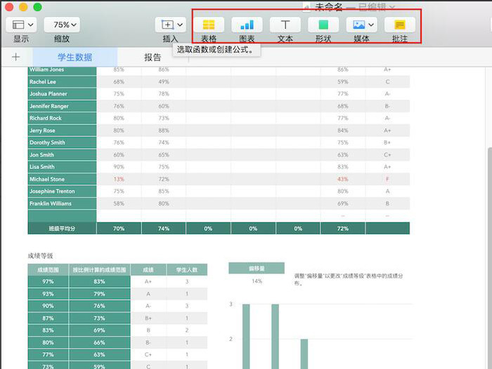Open the 媒体 media dropdown
492x369 pixels.
click(361, 25)
